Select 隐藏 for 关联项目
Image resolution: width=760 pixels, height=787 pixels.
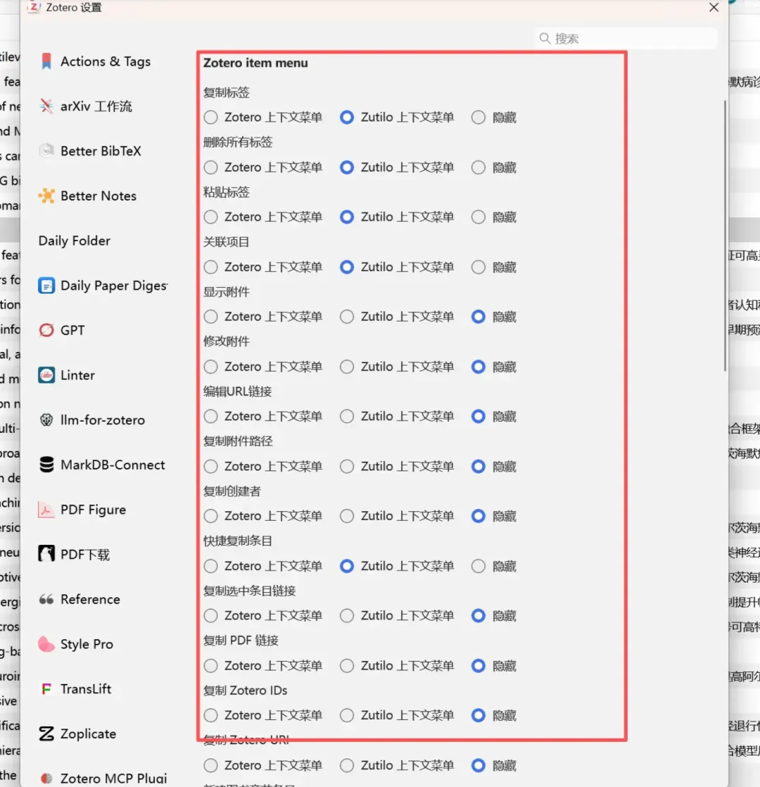[479, 267]
